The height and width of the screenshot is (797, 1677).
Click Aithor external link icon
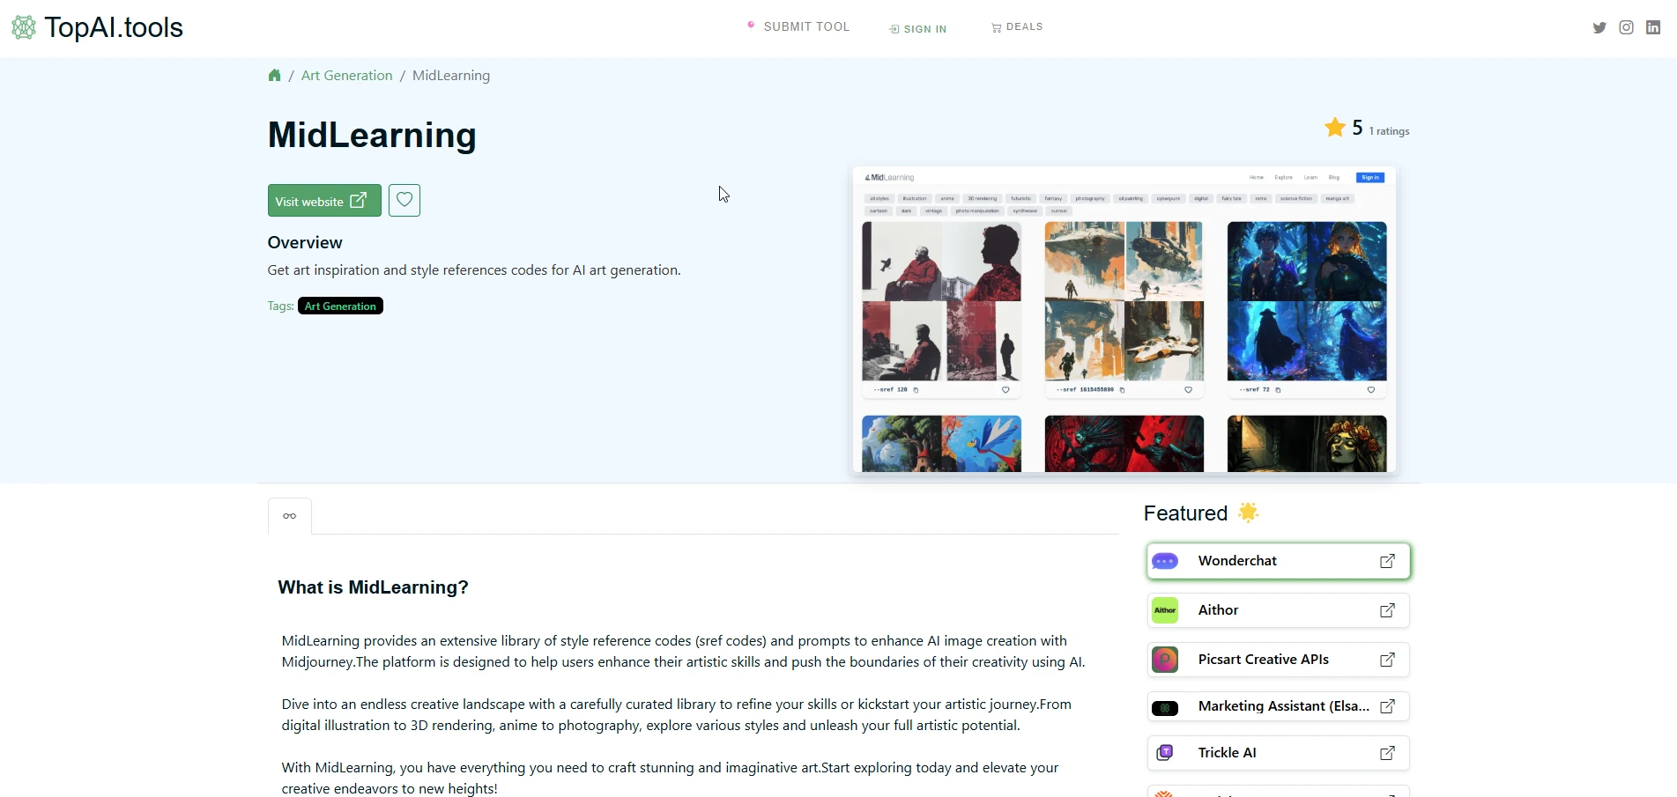point(1387,610)
